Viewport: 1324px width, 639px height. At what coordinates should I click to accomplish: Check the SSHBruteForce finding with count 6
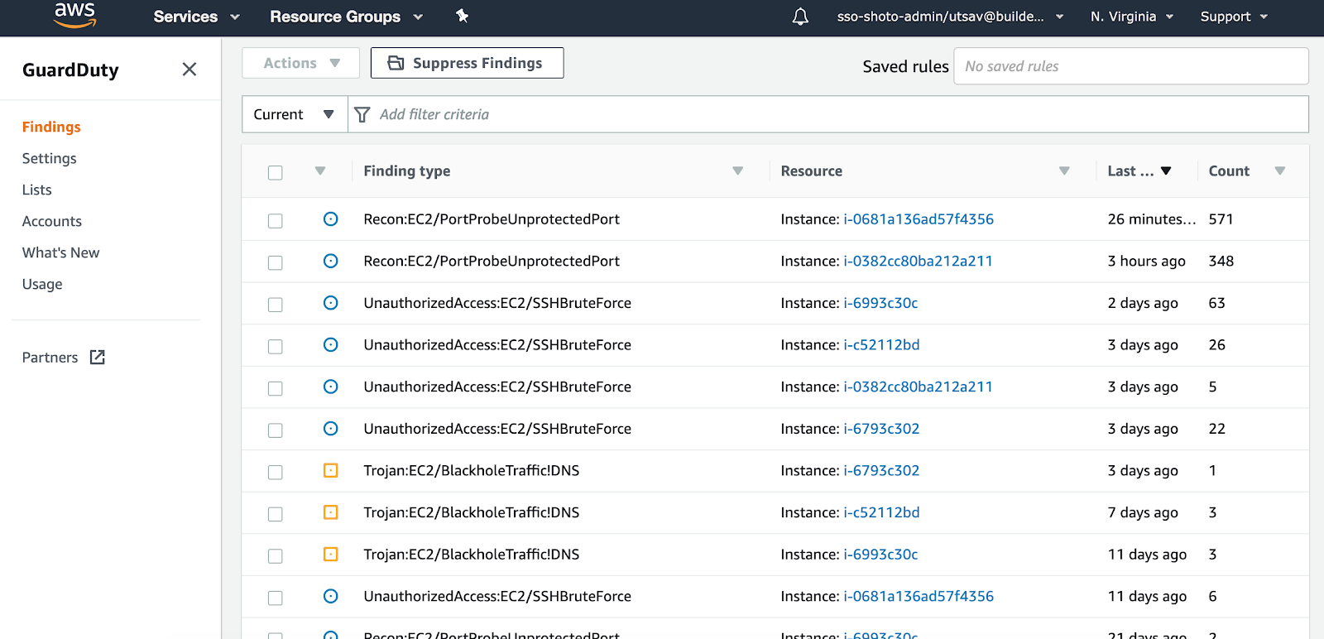[x=276, y=598]
